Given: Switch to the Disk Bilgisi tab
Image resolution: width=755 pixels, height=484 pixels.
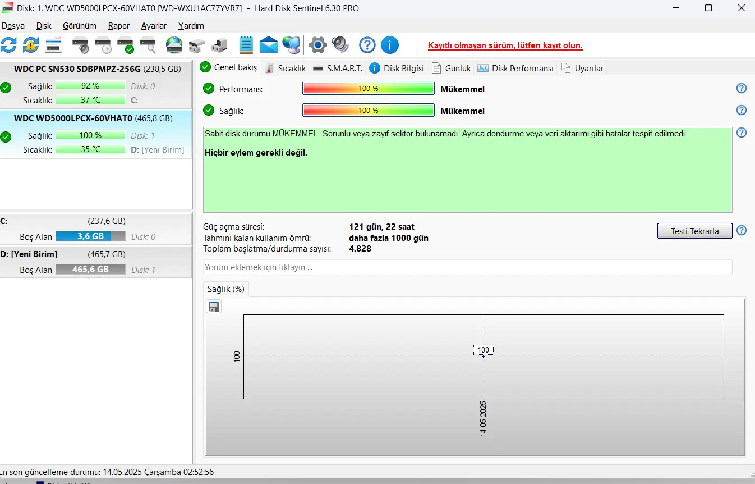Looking at the screenshot, I should pos(397,68).
